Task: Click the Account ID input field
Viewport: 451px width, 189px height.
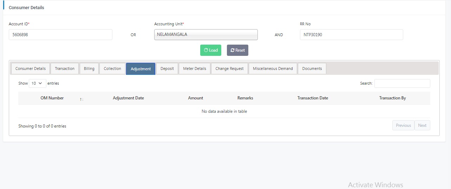Action: click(x=60, y=35)
